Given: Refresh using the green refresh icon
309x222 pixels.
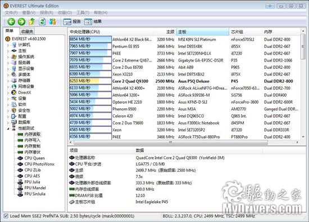Looking at the screenshot, I should point(42,21).
